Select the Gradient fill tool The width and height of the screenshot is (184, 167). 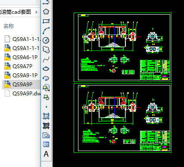pos(46,126)
